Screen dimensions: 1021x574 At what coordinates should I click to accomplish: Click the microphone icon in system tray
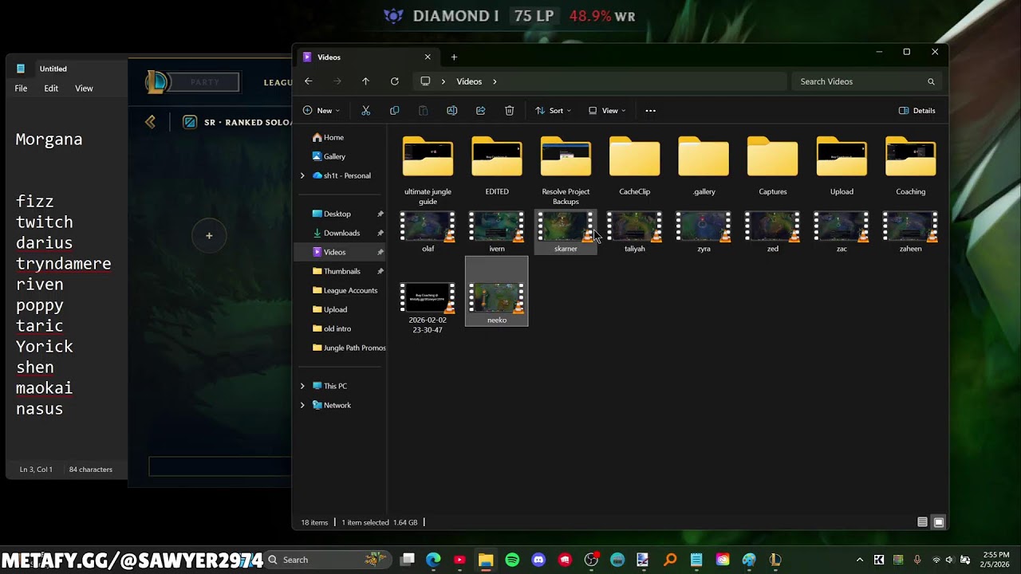pos(917,560)
